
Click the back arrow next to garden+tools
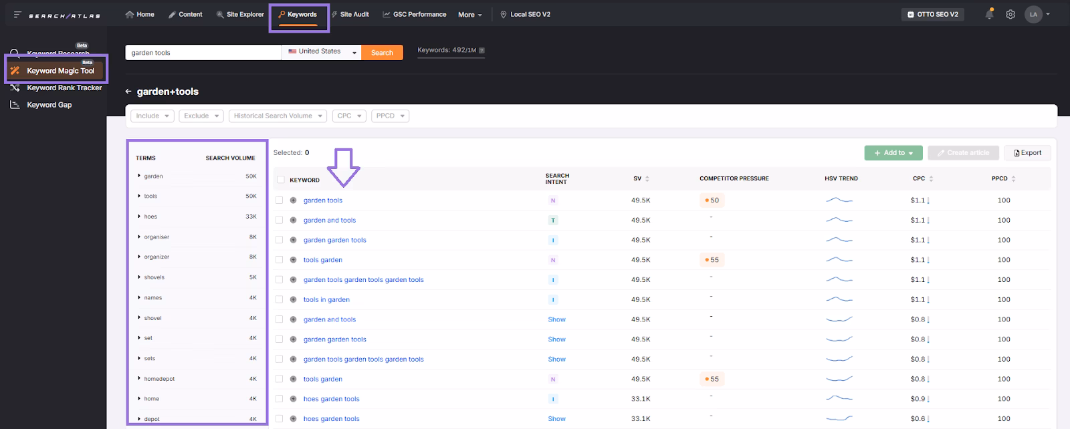129,92
